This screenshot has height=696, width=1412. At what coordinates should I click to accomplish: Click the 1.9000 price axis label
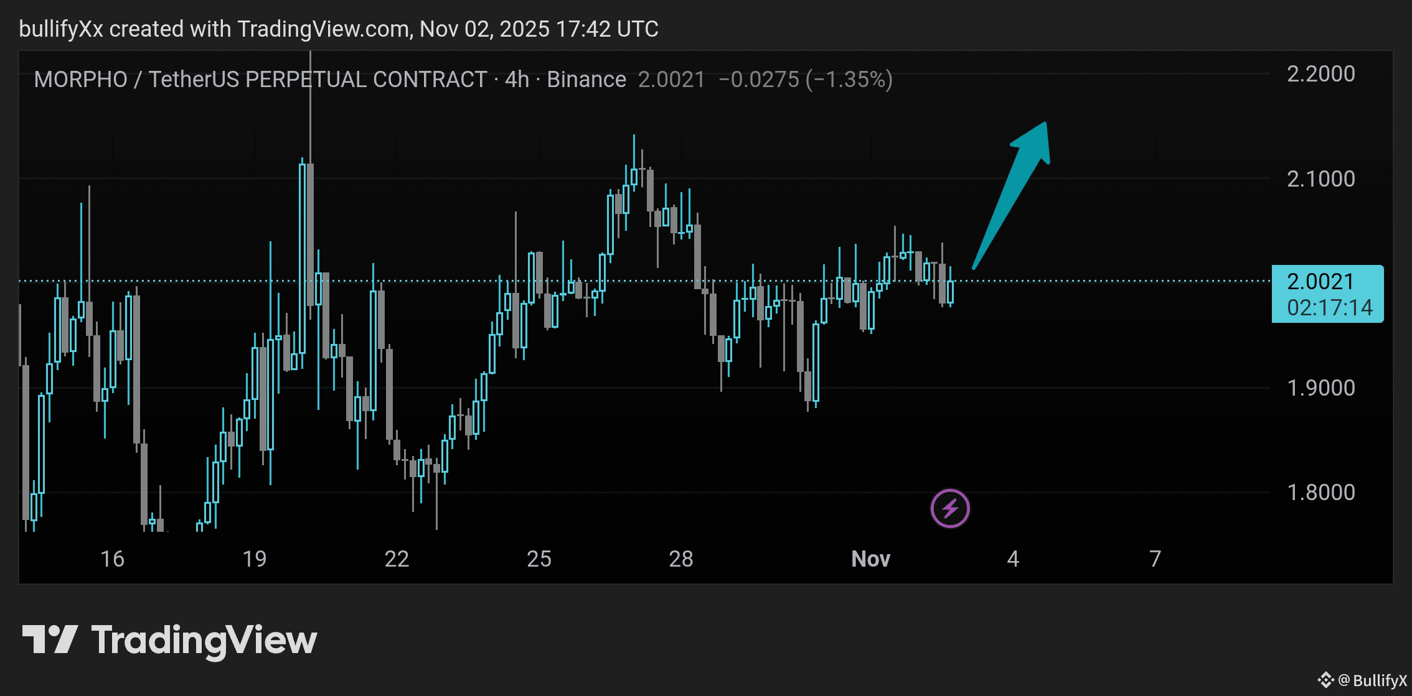[1320, 388]
